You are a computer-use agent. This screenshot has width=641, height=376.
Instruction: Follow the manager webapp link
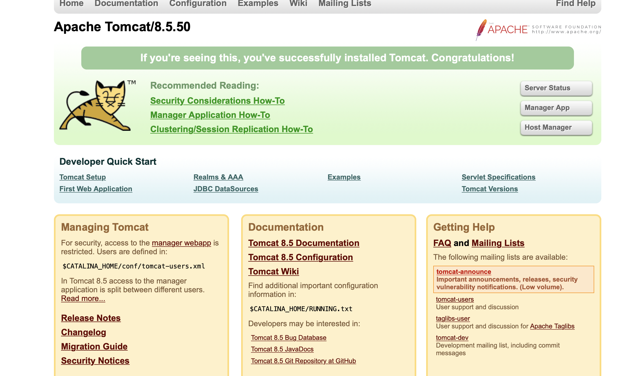point(181,243)
